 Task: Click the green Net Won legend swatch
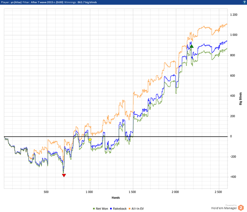coord(94,209)
